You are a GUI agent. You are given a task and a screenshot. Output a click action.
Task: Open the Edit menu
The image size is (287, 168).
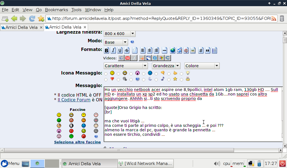click(15, 10)
